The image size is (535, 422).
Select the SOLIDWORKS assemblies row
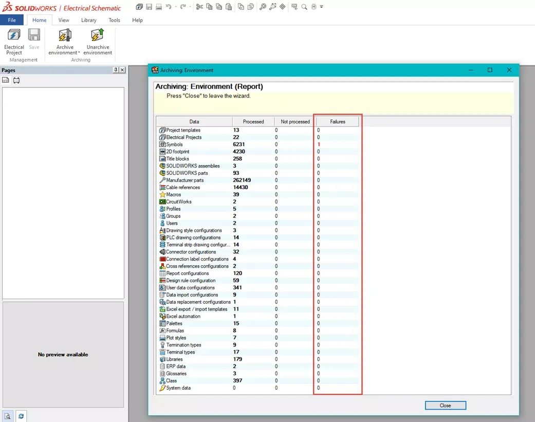[259, 166]
